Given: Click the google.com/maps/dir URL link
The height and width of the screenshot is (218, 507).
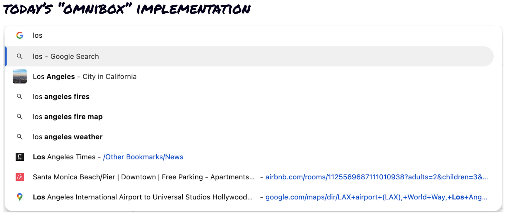Looking at the screenshot, I should pyautogui.click(x=376, y=197).
